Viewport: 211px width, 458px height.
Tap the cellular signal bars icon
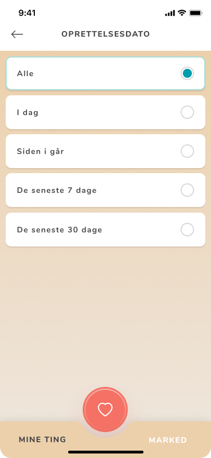(x=170, y=13)
